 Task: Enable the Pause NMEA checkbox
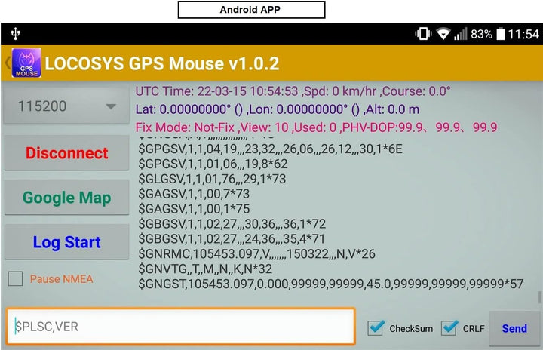(16, 278)
